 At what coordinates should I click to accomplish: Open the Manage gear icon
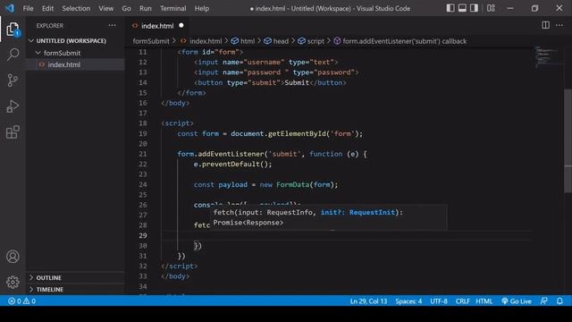[x=13, y=283]
